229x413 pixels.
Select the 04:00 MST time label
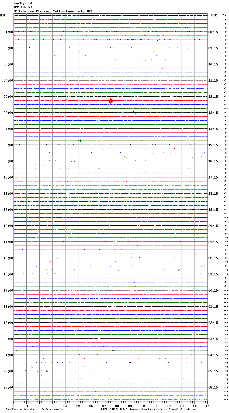point(8,80)
